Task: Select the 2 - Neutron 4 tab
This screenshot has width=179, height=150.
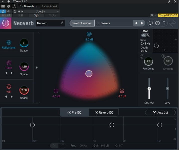Action: click(49, 6)
